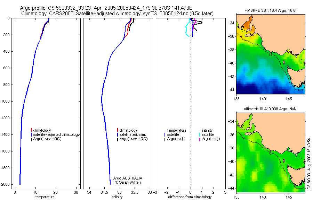313x201 pixels.
Task: Click the cyan salinity satellite legend marker
Action: coord(200,134)
